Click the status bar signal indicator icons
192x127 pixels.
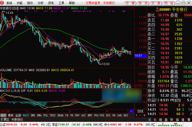tap(170, 125)
